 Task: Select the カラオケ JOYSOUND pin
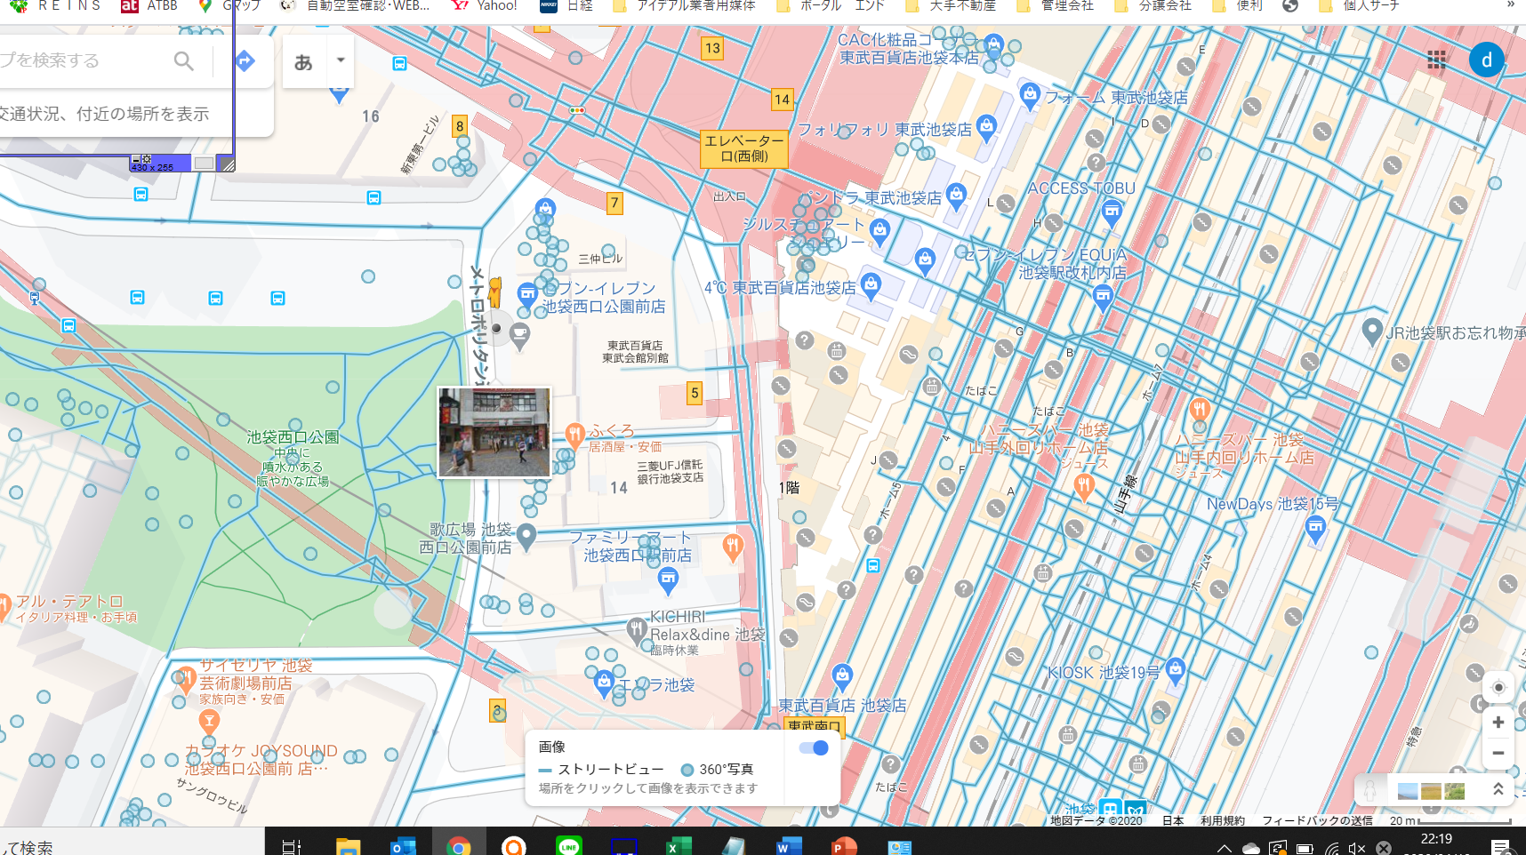209,722
